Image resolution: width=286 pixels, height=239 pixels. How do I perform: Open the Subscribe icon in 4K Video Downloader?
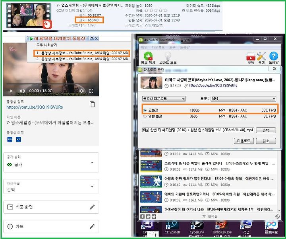[251, 56]
